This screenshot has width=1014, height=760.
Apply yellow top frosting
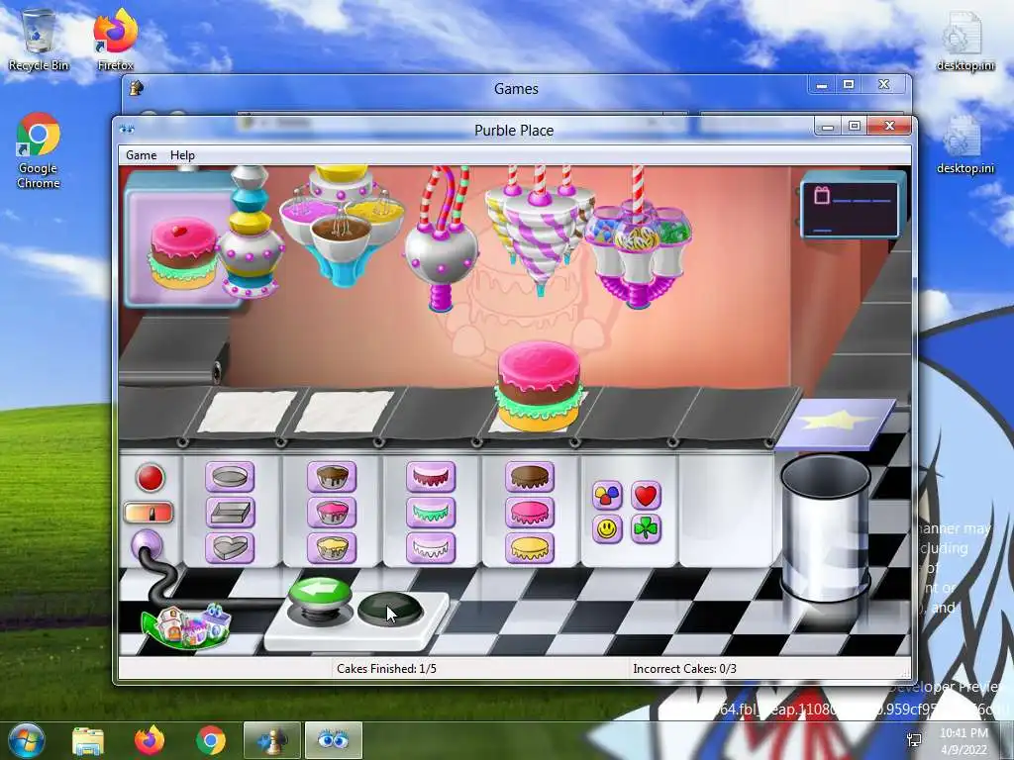point(530,548)
